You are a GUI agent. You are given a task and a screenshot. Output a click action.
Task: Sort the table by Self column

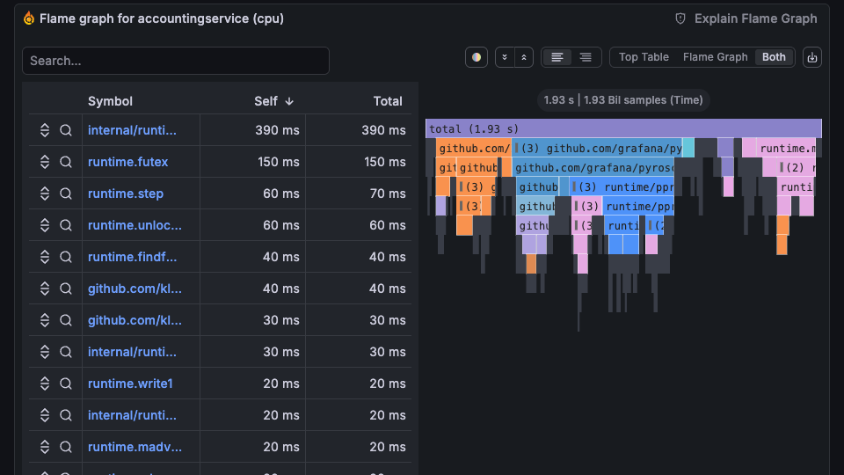[x=273, y=101]
